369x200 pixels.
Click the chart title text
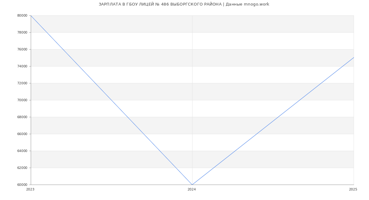[x=184, y=4]
